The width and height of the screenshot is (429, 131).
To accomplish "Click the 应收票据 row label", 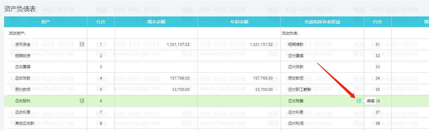I will click(23, 67).
